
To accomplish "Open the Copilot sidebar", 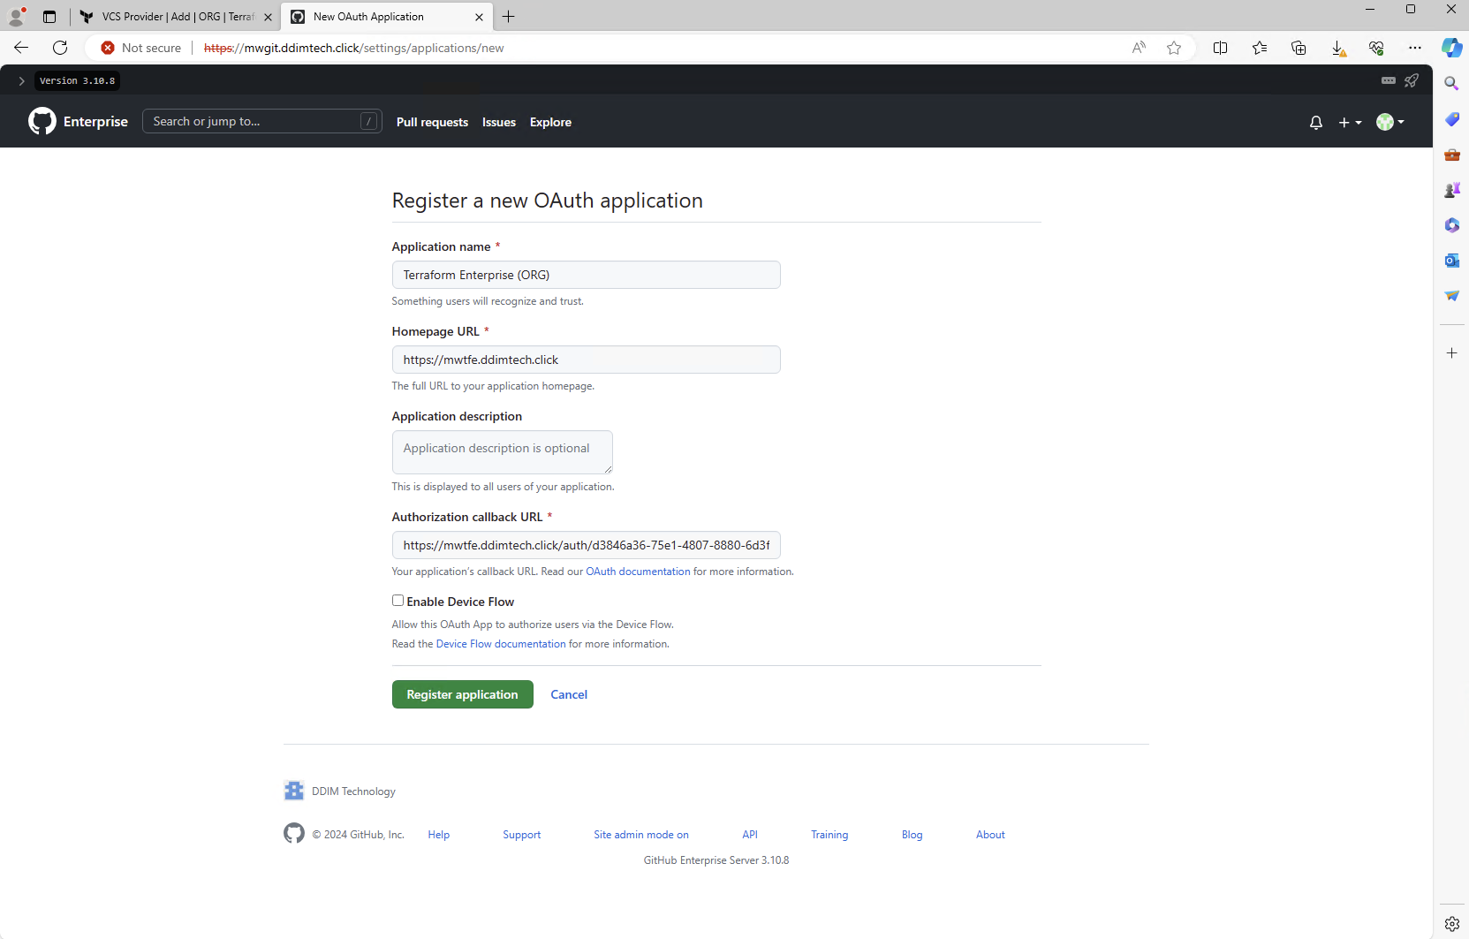I will click(1451, 48).
